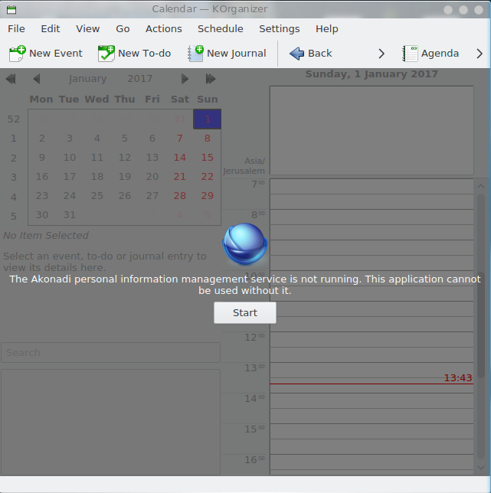This screenshot has height=493, width=491.
Task: Select day 6 in the mini calendar
Action: click(x=152, y=139)
